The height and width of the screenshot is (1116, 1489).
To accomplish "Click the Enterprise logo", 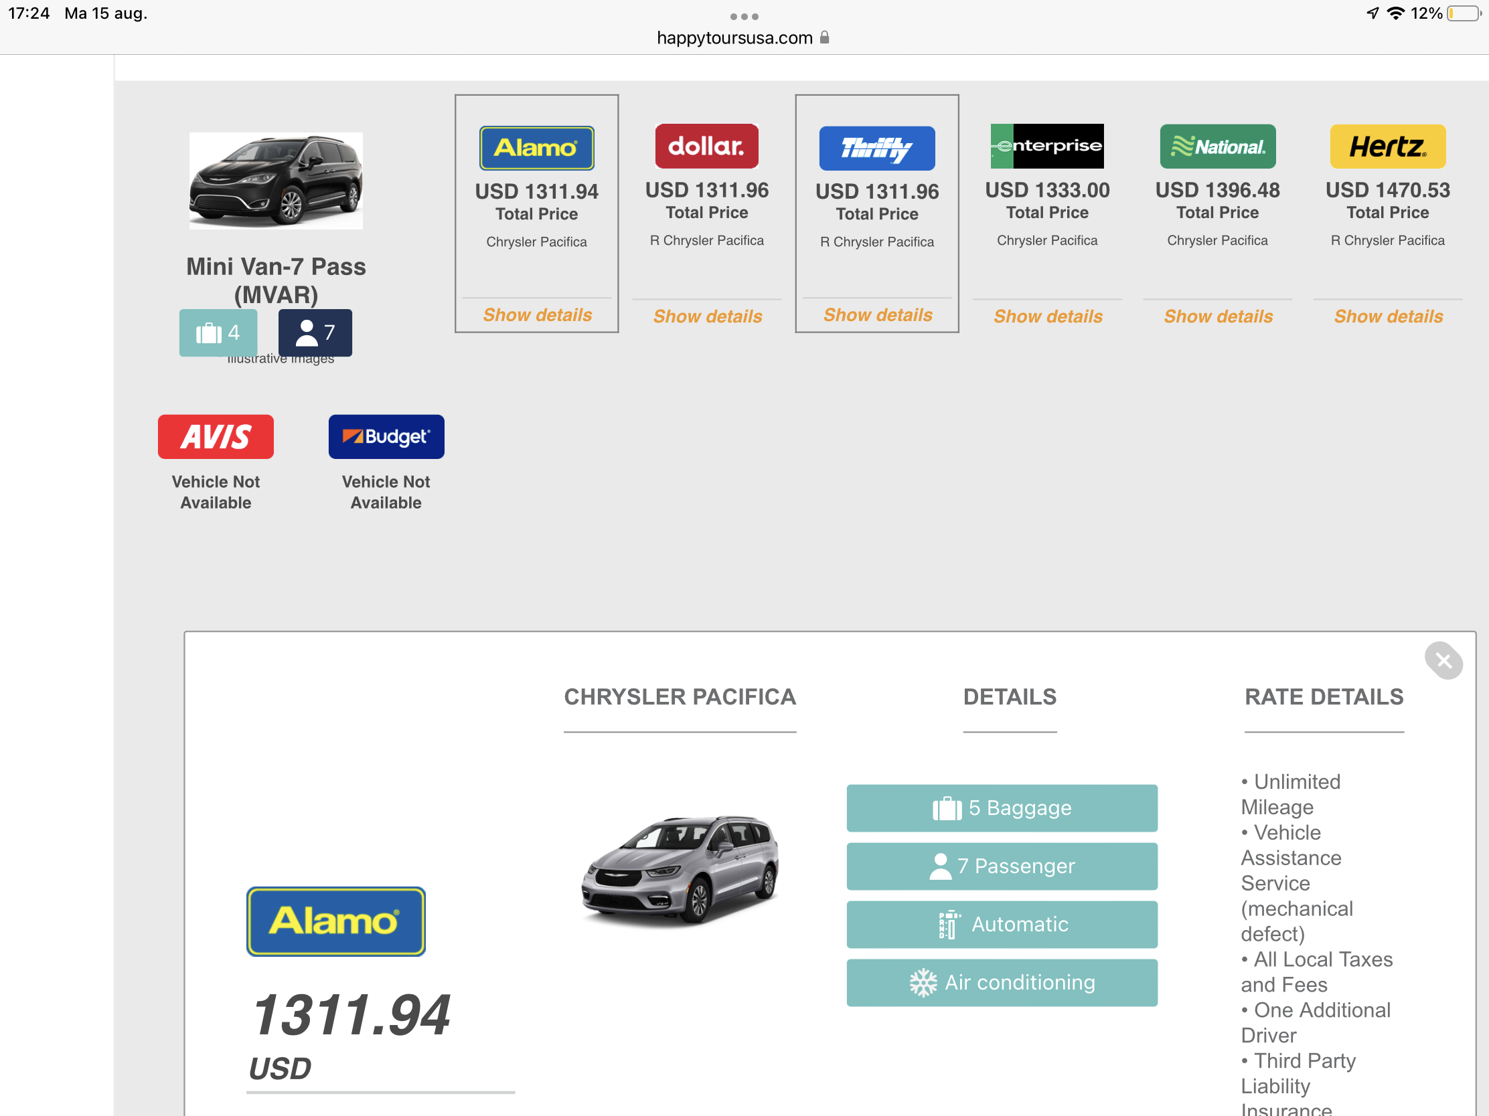I will (x=1046, y=146).
